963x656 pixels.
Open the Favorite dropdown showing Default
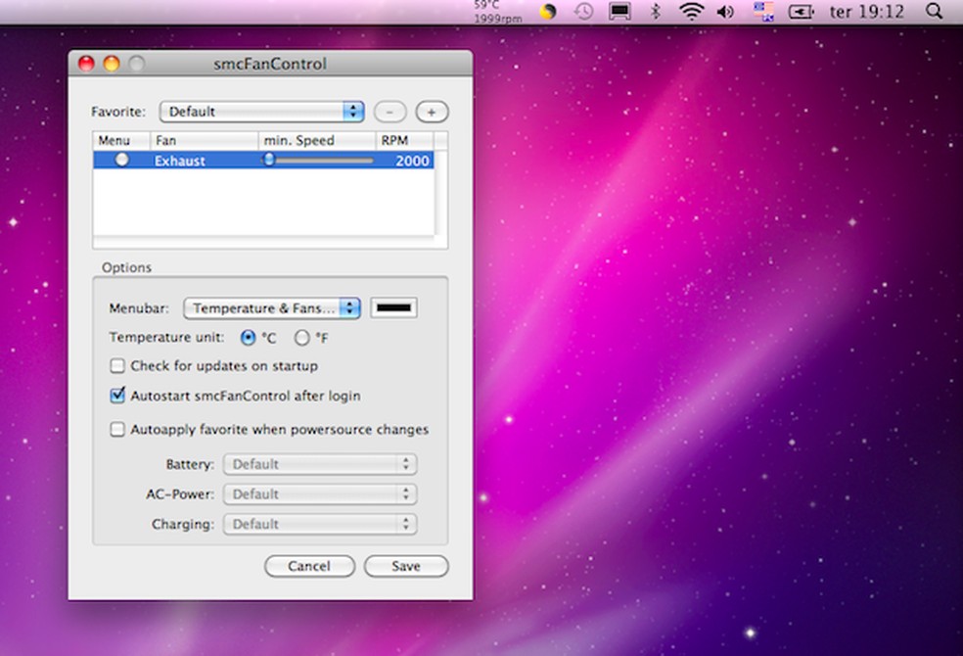[261, 112]
